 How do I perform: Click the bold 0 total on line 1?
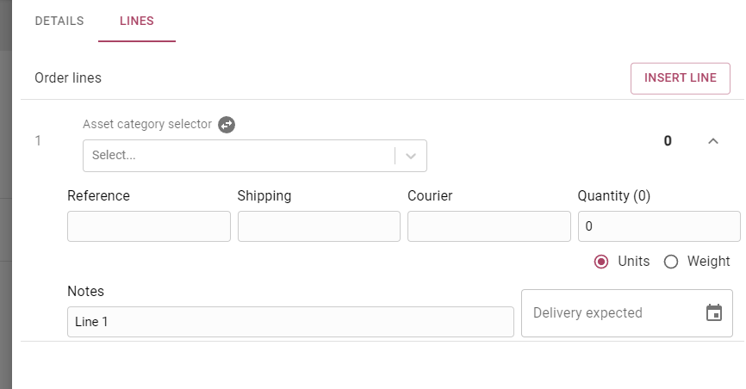coord(668,141)
